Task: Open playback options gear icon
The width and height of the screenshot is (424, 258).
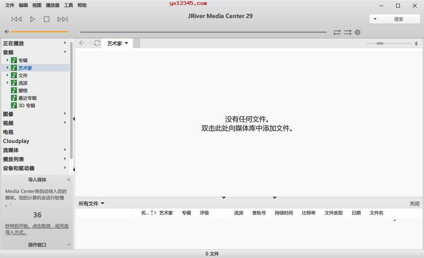Action: coord(357,32)
